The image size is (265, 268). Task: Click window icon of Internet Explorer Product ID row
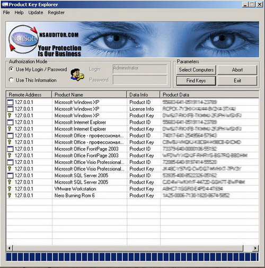pyautogui.click(x=10, y=122)
